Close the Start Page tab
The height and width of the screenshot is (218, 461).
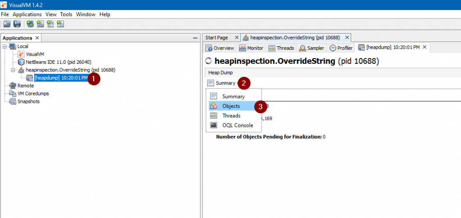point(236,38)
